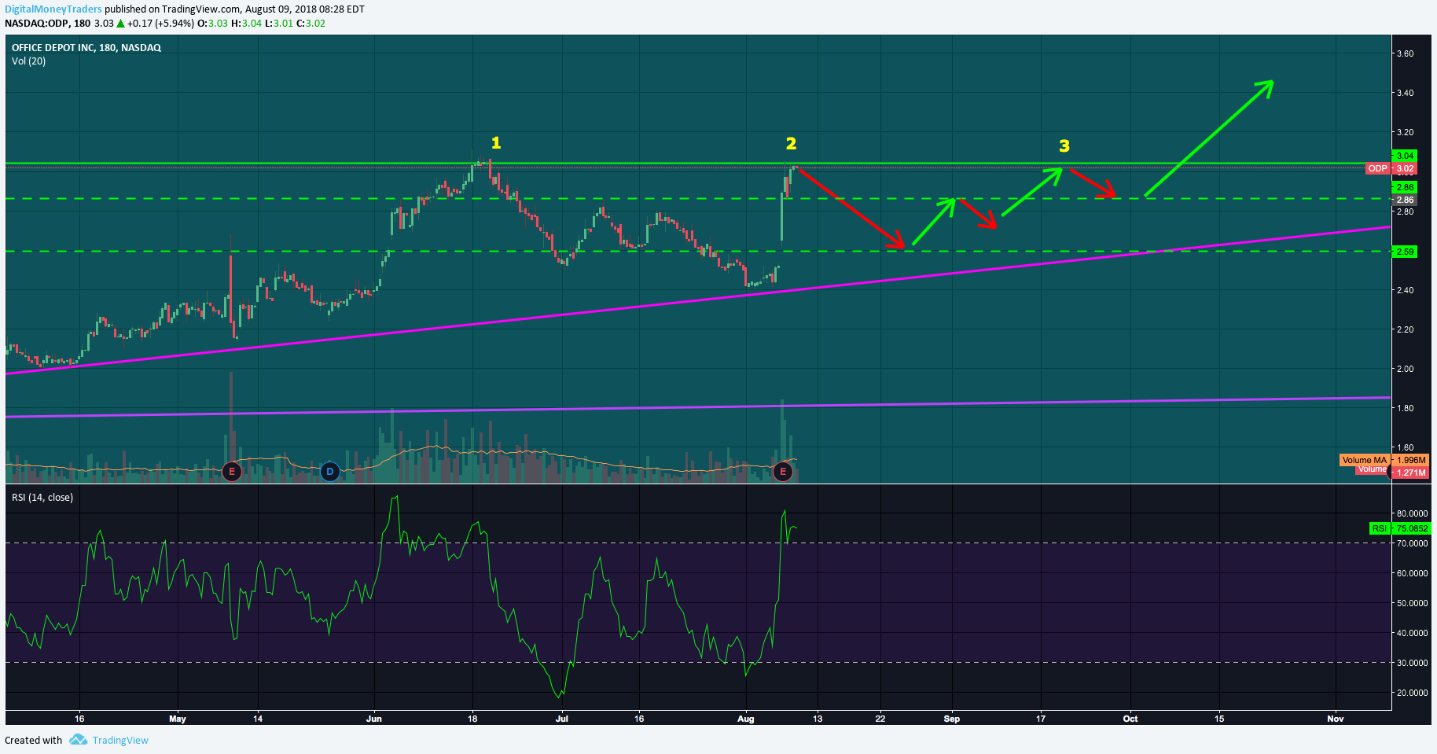Click the 30.0000 RSI axis value

pos(1412,663)
